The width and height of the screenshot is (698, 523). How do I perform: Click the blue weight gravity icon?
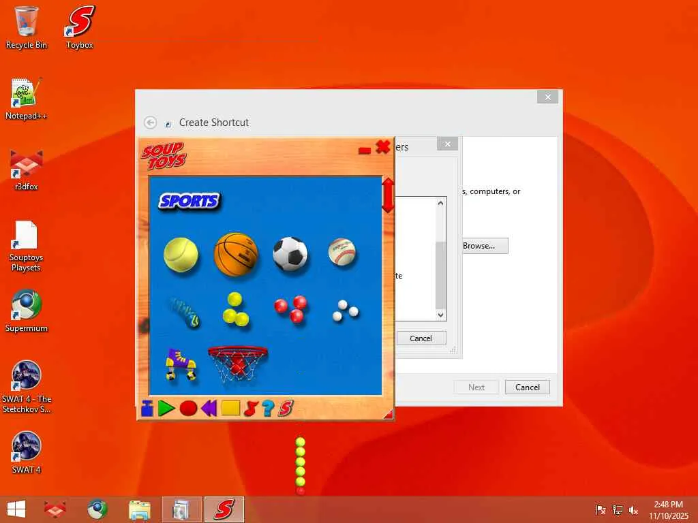pos(147,409)
